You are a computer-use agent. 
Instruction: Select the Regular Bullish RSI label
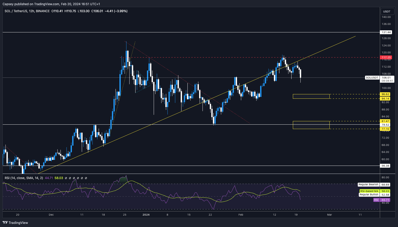[x=369, y=195]
